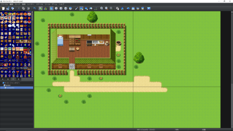Zoom out of the map
The height and width of the screenshot is (131, 233).
106,8
